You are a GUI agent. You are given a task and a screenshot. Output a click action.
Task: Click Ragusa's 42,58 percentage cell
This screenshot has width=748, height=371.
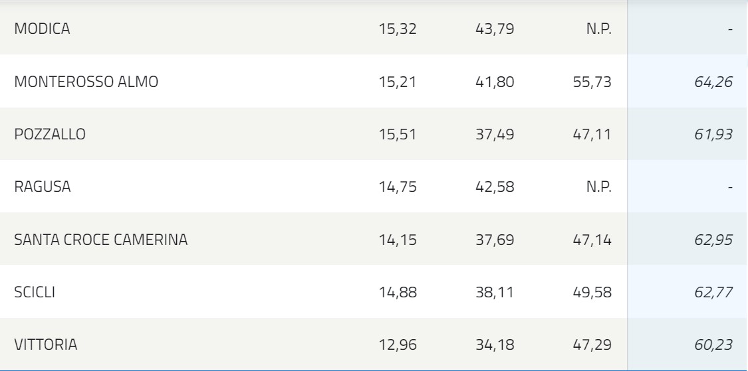pos(495,186)
